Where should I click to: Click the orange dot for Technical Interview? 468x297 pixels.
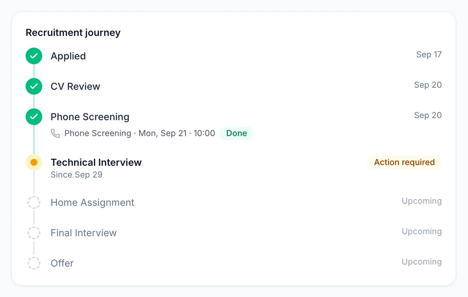click(34, 162)
